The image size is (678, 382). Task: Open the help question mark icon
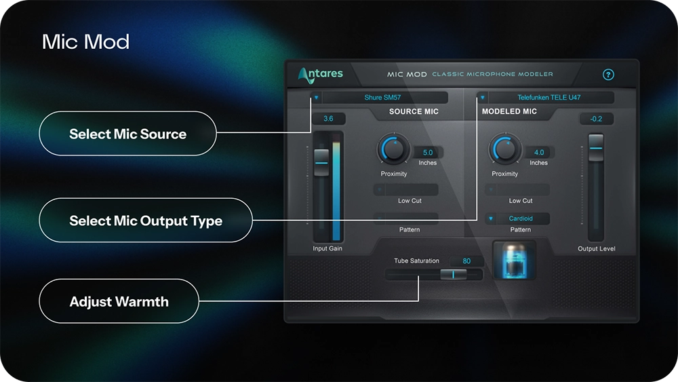click(608, 75)
